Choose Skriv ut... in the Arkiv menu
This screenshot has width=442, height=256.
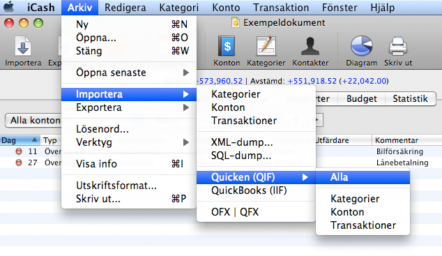[x=129, y=199]
